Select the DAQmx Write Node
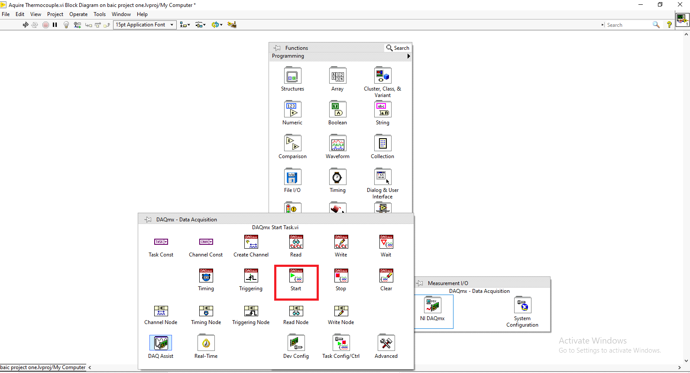The width and height of the screenshot is (690, 373). click(x=341, y=311)
